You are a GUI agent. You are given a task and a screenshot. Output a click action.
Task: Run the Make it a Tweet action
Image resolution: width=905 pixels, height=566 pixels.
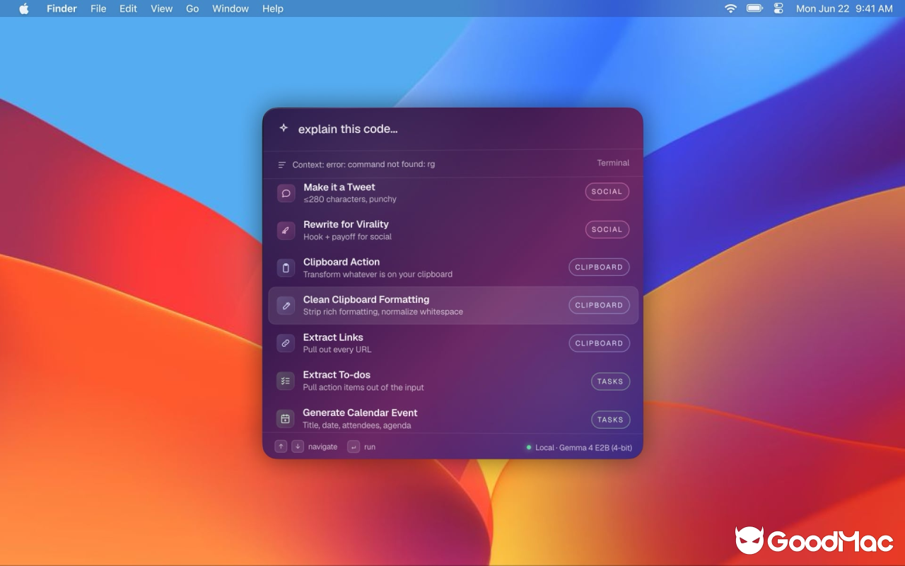452,192
